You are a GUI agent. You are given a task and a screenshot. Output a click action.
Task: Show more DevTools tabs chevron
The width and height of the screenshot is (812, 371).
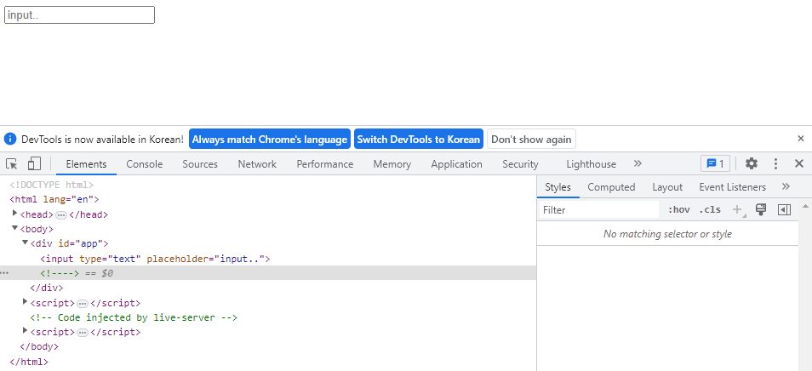click(638, 163)
